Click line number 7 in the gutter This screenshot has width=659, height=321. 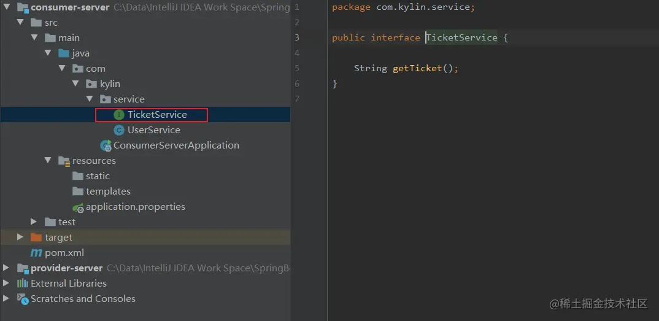click(297, 99)
